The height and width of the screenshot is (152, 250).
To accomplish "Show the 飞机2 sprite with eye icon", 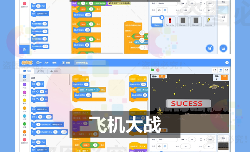I will point(159,146).
